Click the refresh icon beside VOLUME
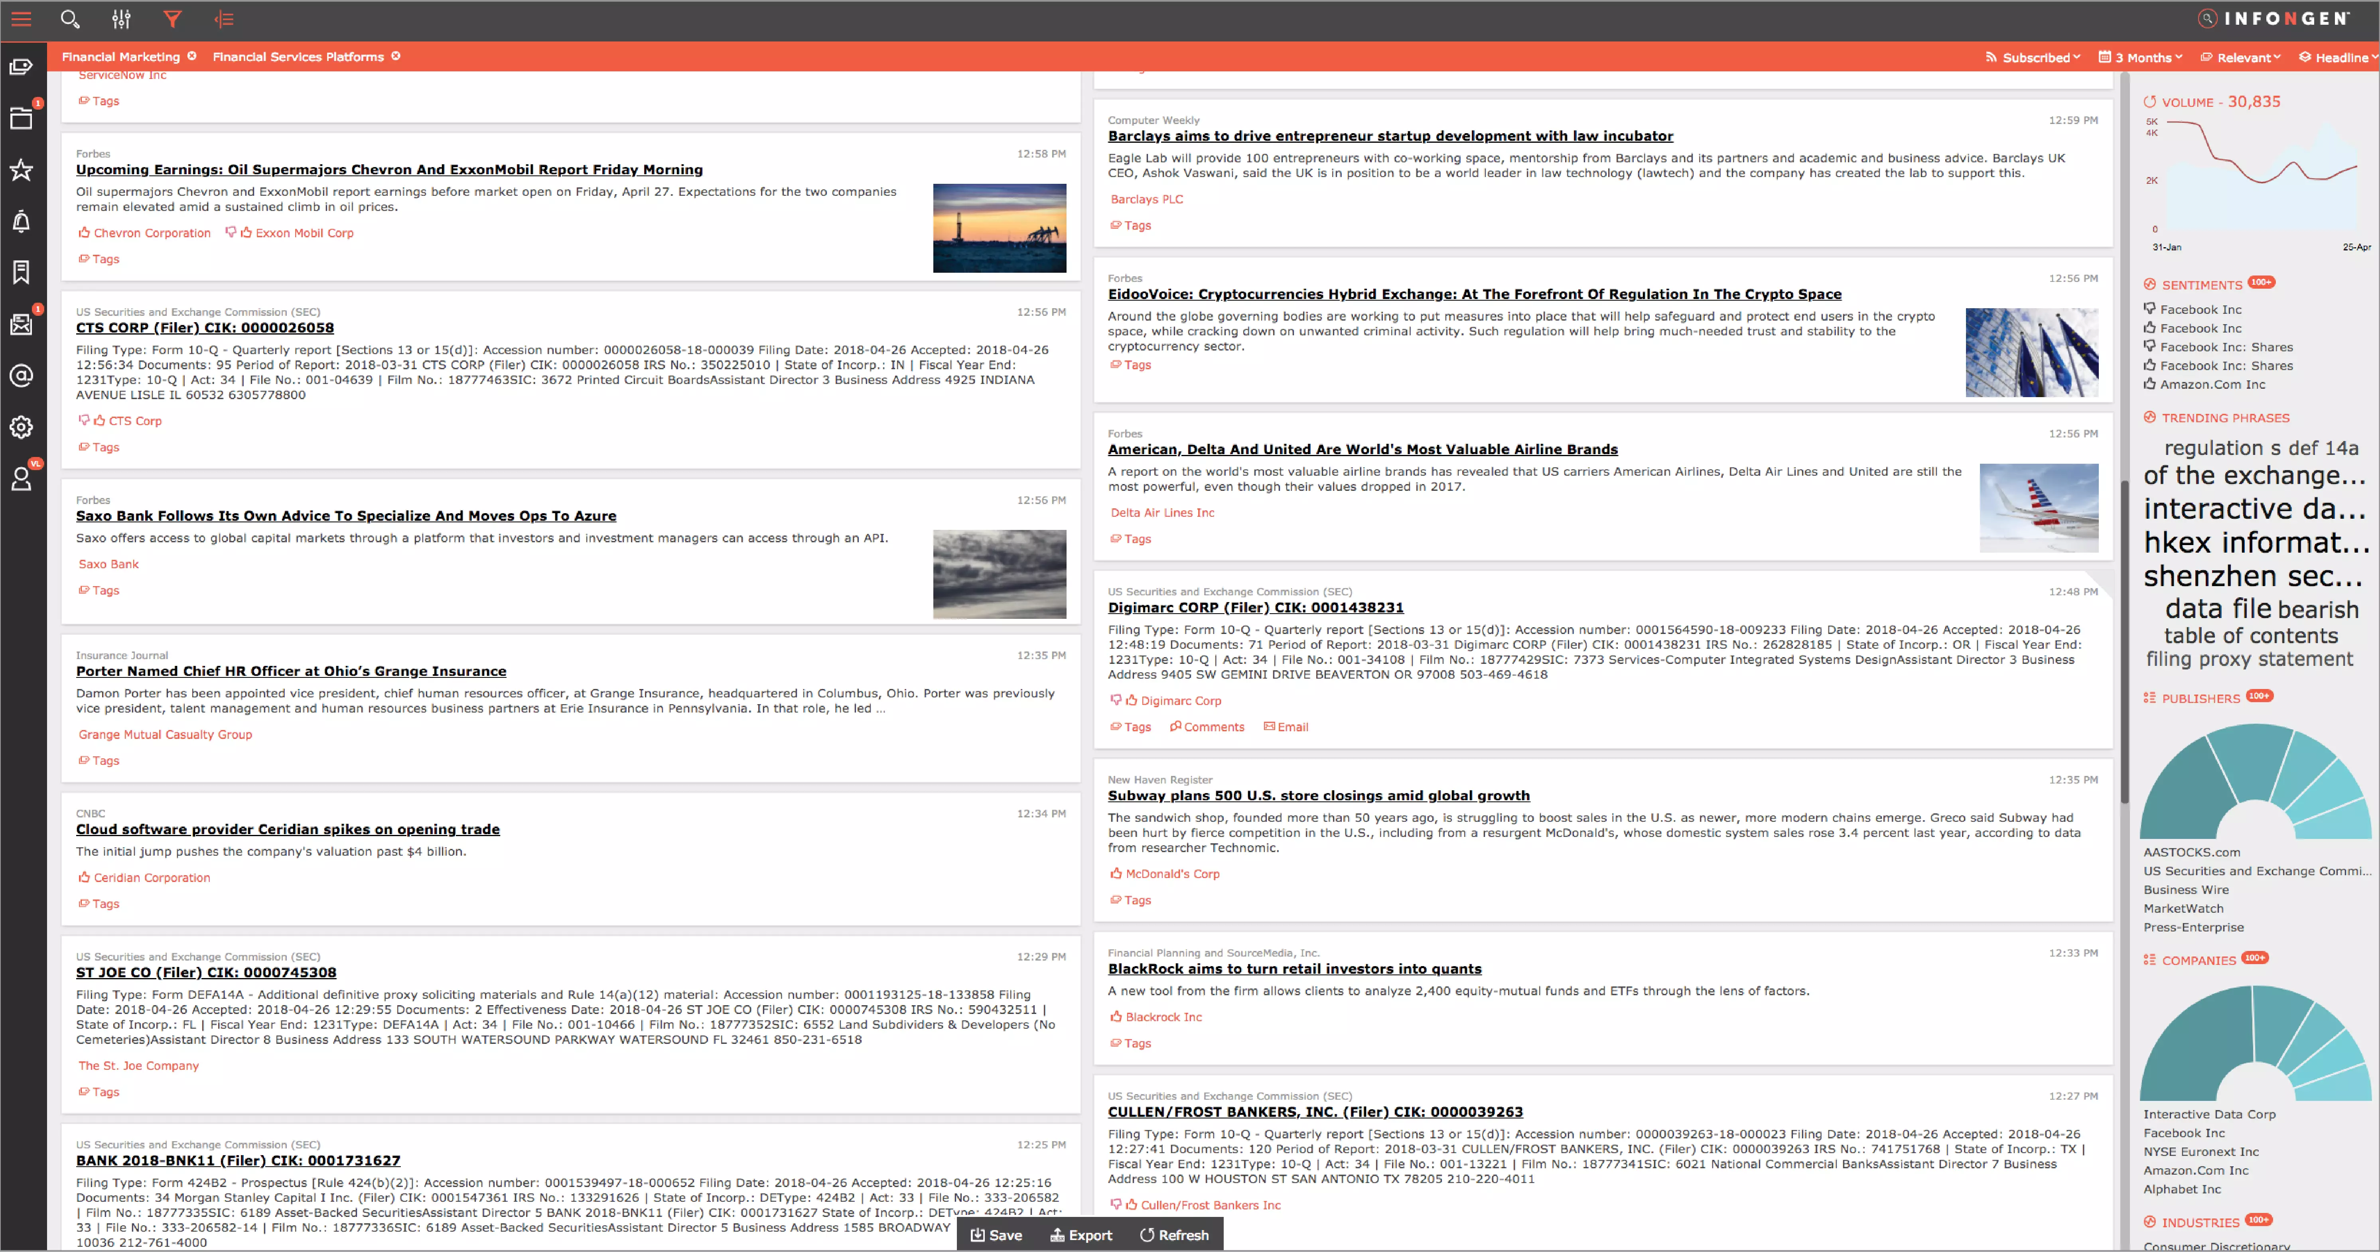Image resolution: width=2380 pixels, height=1252 pixels. [2150, 102]
